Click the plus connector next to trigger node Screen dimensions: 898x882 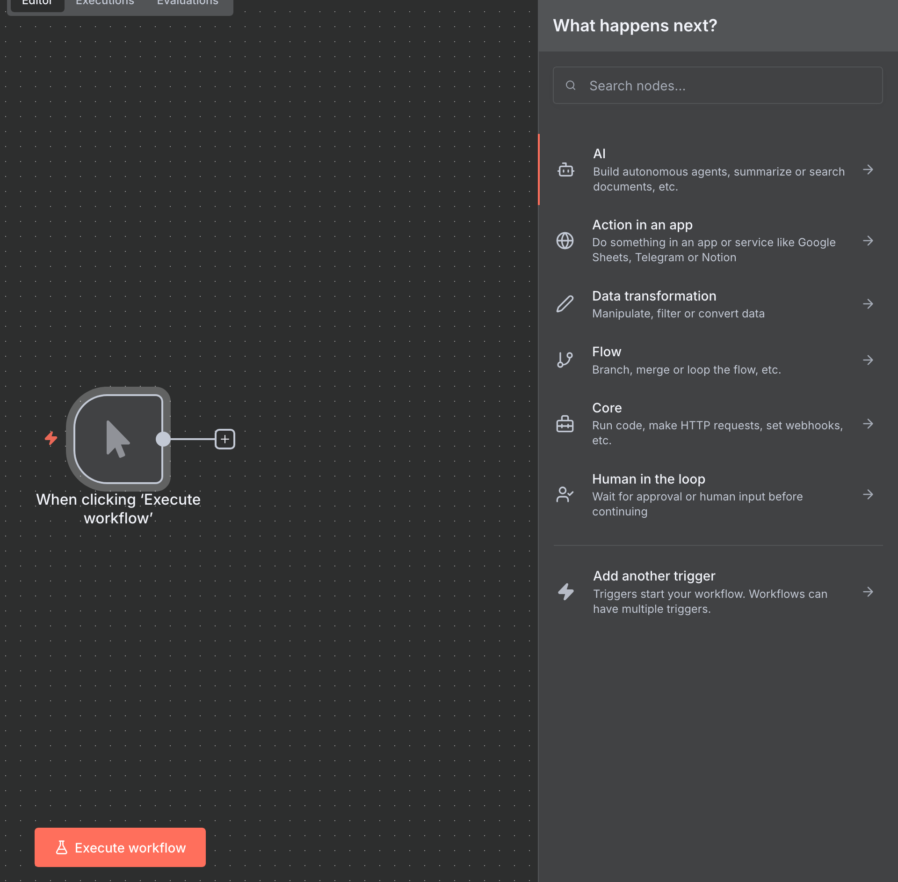(x=225, y=439)
